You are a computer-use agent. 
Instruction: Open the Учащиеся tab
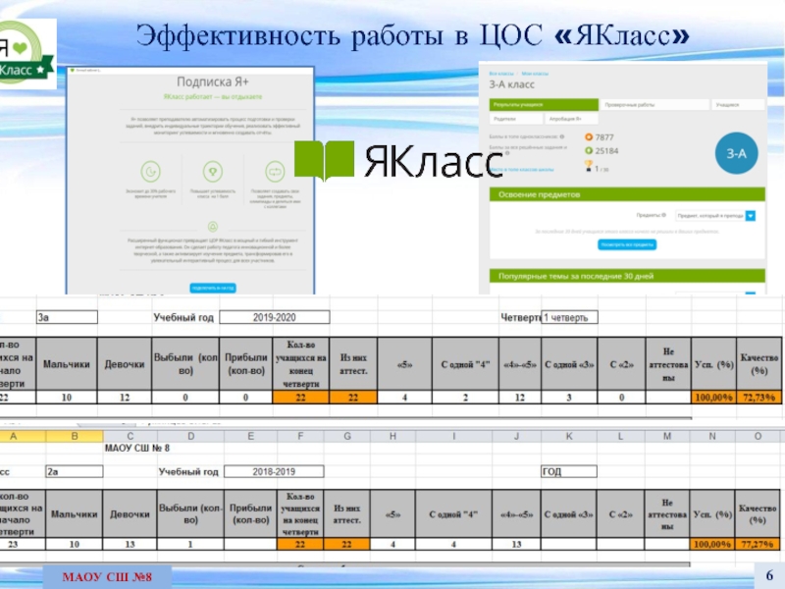pos(738,105)
